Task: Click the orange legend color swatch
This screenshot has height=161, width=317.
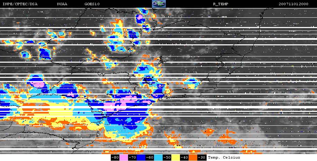Action: (x=193, y=158)
